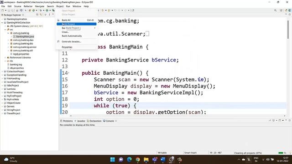
Task: Choose Generate Javadoc... menu entry
Action: point(77,41)
